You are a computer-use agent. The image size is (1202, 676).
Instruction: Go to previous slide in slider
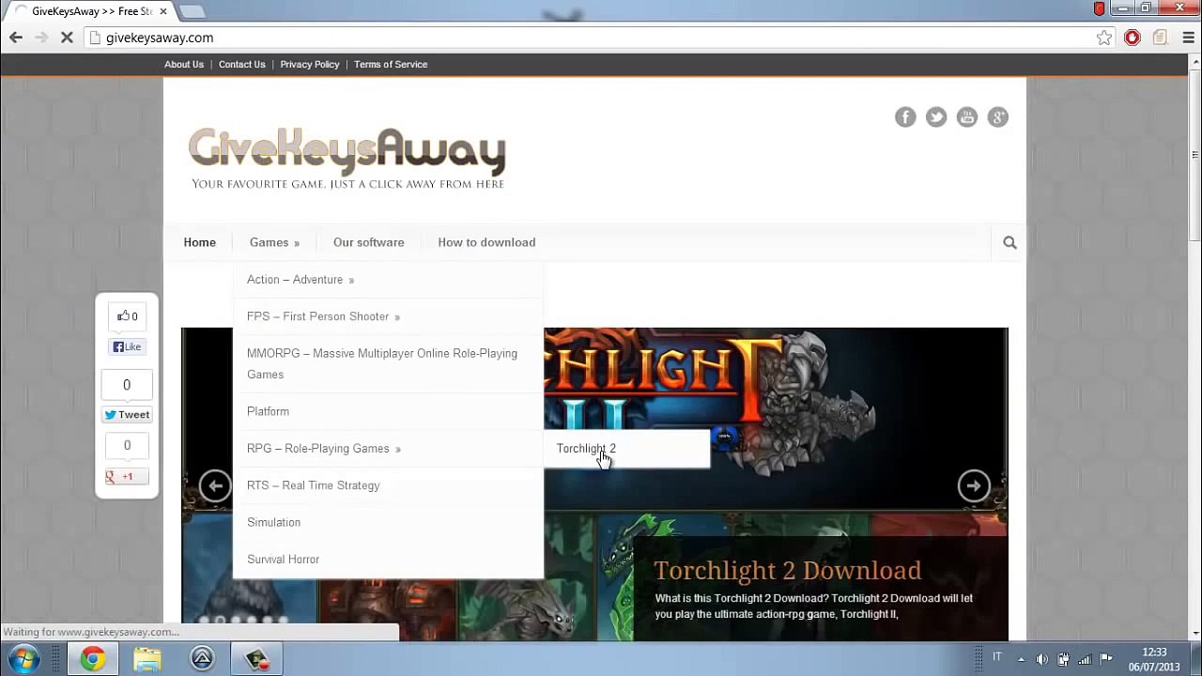215,485
